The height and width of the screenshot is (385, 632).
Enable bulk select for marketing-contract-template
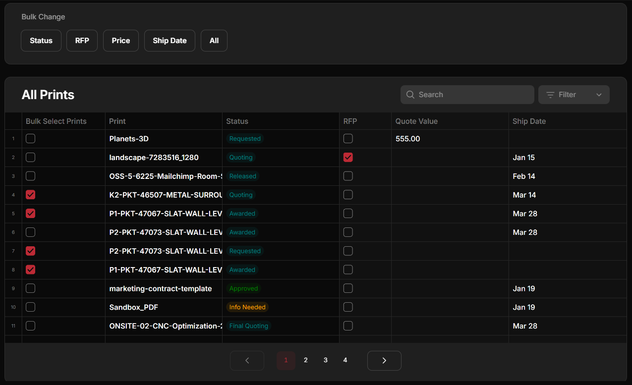pos(30,288)
